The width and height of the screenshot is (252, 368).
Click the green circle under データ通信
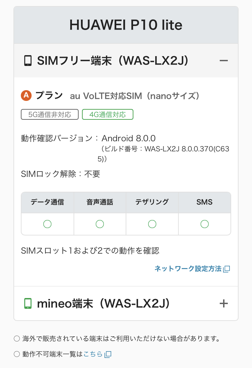point(47,224)
